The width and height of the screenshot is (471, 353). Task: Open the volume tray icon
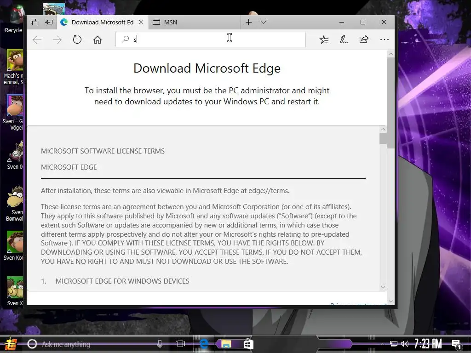coord(405,344)
